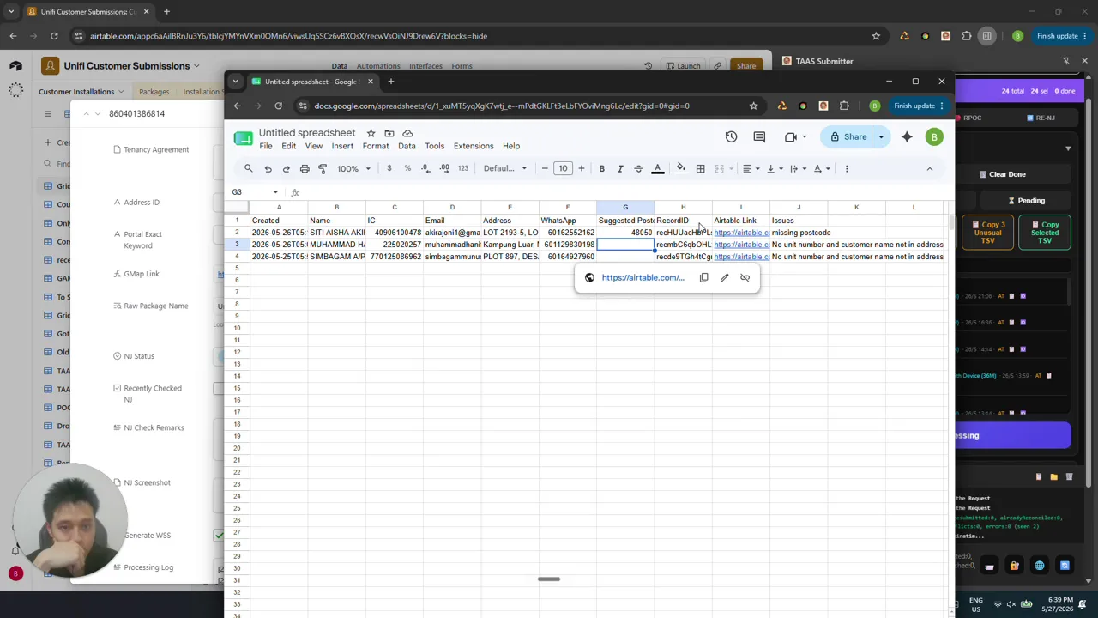
Task: Open the View menu in Sheets
Action: coord(314,146)
